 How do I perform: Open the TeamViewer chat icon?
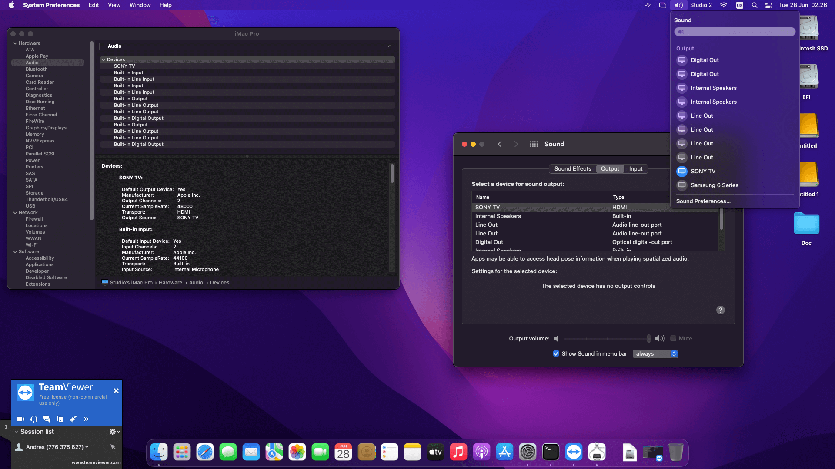47,419
